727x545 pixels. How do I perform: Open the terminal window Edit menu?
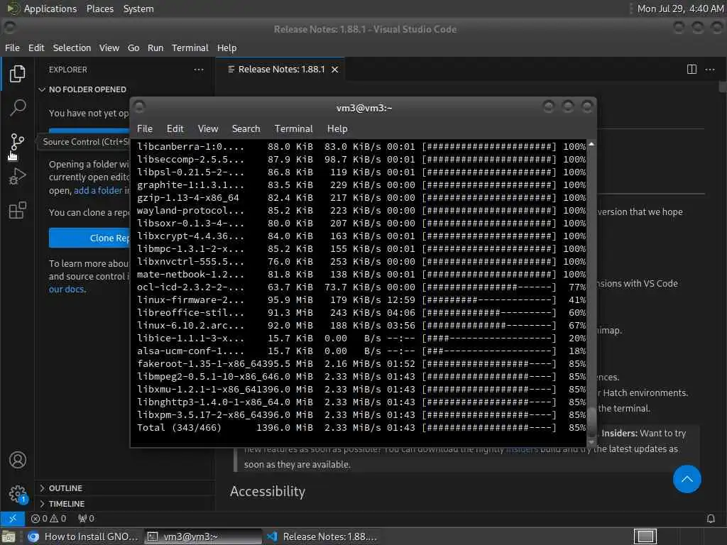pyautogui.click(x=175, y=129)
